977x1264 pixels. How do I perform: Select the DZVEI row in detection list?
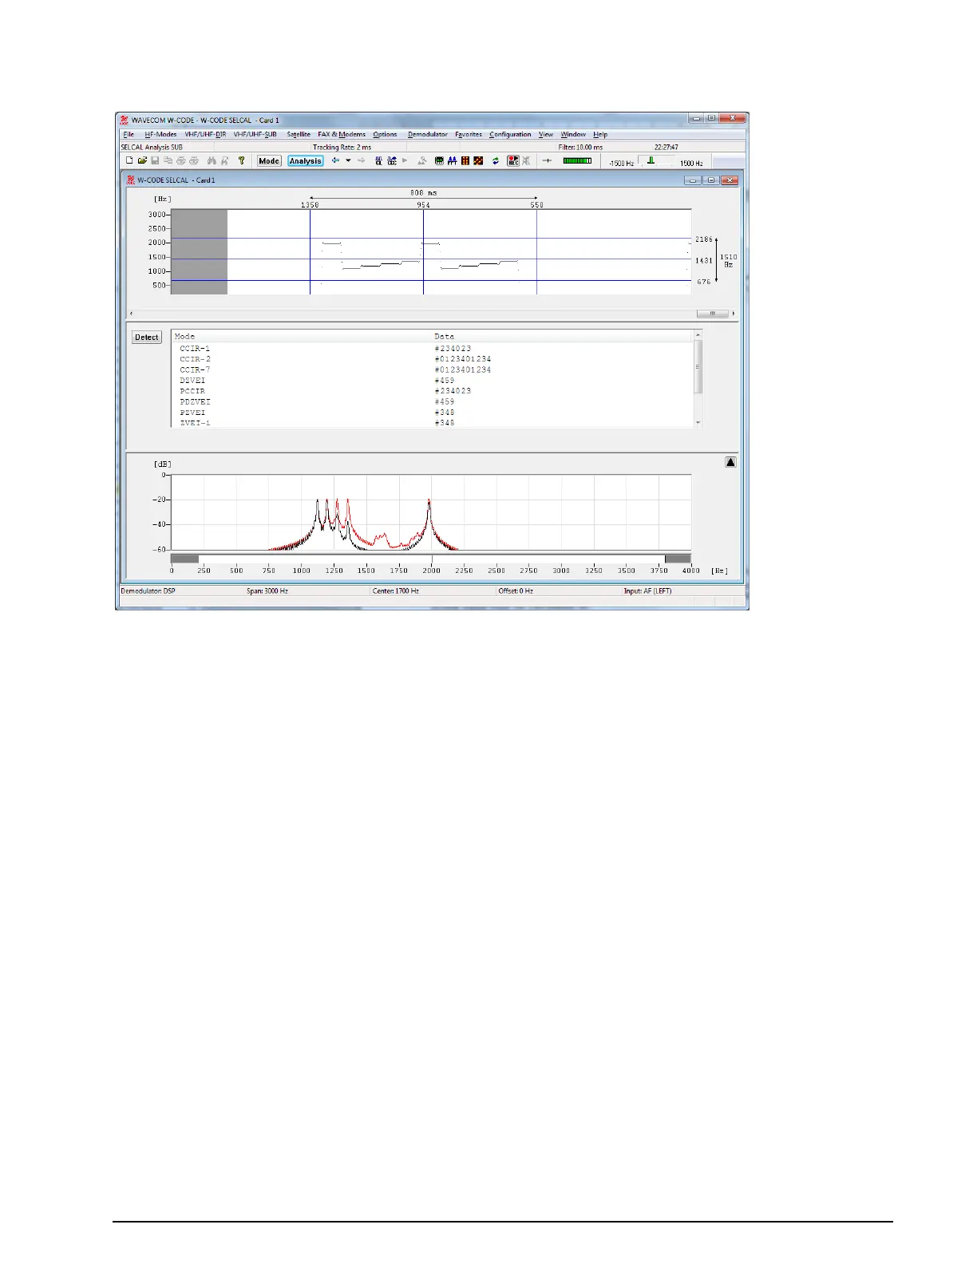click(x=432, y=381)
